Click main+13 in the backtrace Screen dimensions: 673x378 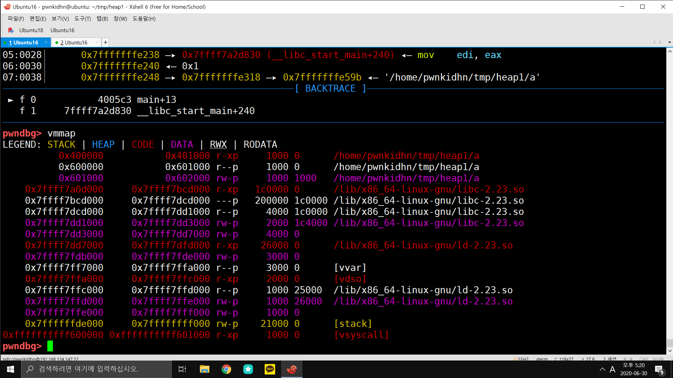point(157,100)
